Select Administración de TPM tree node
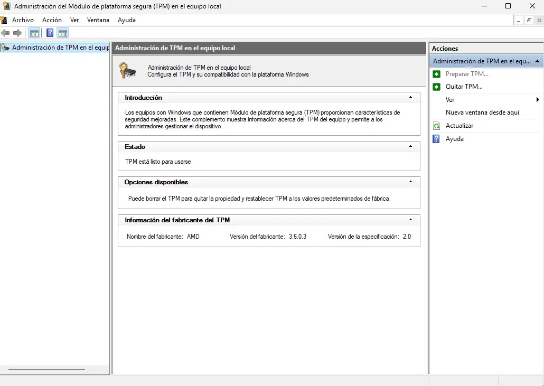 55,48
